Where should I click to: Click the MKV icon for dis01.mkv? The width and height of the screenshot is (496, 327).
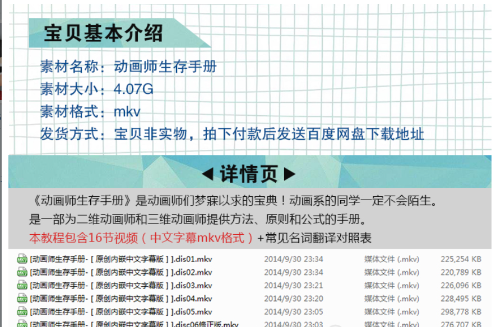(x=22, y=259)
